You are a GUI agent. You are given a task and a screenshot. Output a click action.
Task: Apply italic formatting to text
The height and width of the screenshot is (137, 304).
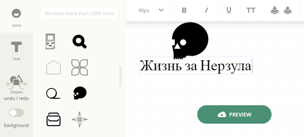[207, 10]
